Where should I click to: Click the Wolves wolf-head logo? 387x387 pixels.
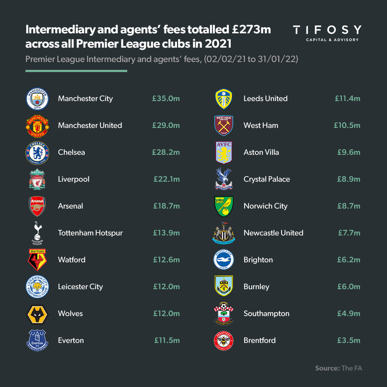(37, 314)
